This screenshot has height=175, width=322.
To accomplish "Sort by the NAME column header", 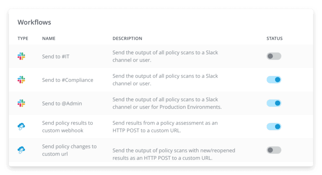I will [x=49, y=39].
